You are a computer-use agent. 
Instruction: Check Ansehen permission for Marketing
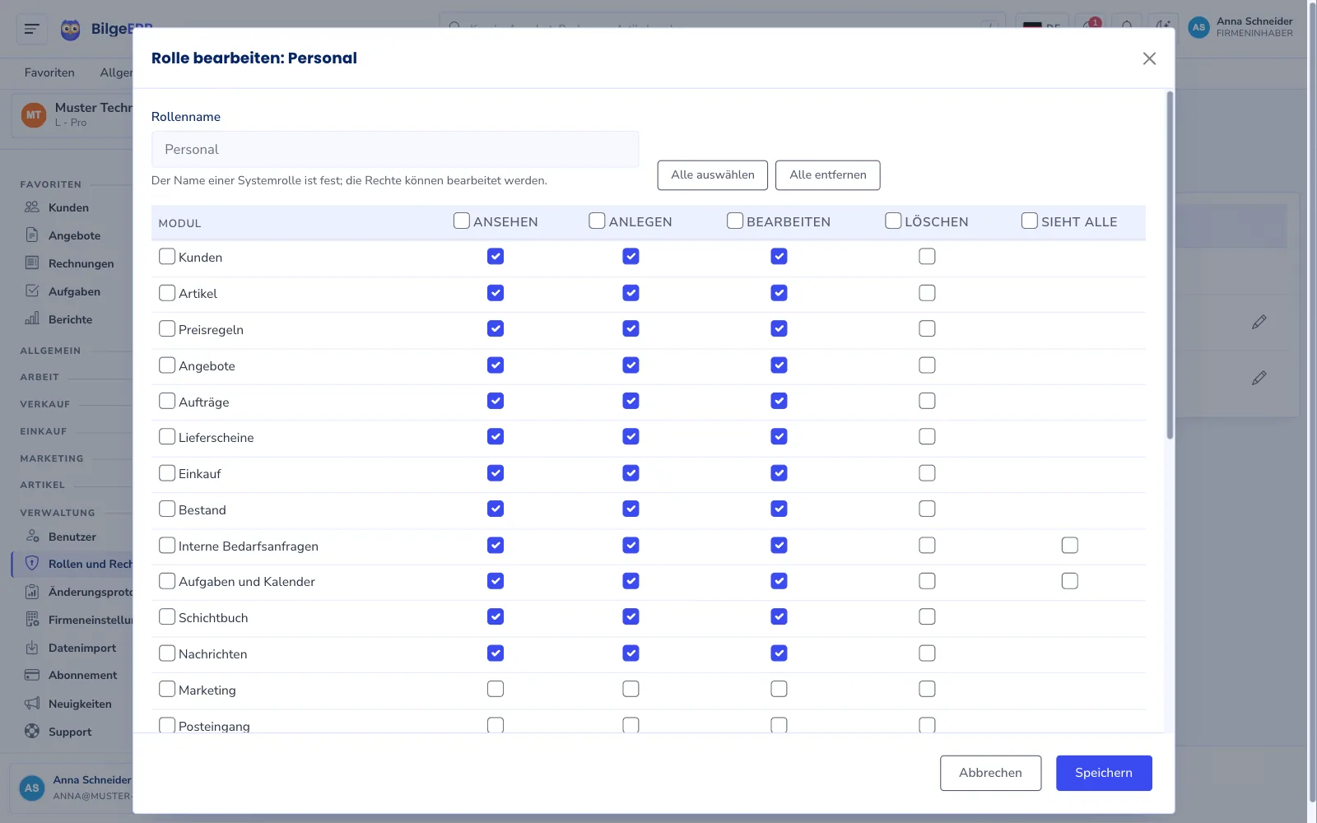tap(496, 689)
